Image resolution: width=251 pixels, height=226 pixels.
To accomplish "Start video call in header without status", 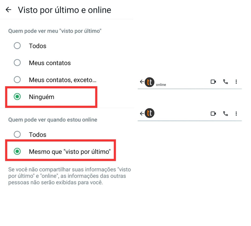I will coord(213,114).
